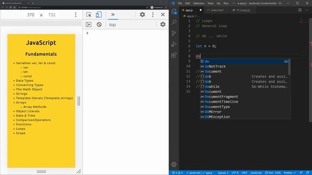
Task: Click the errors and warnings status indicator
Action: point(177,173)
